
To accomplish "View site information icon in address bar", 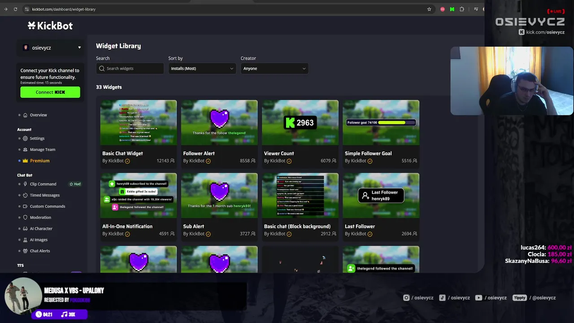I will (x=27, y=9).
